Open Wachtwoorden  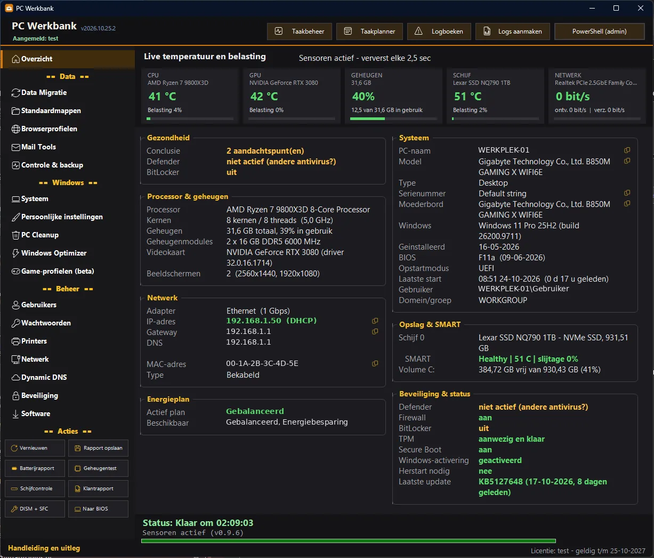tap(68, 323)
